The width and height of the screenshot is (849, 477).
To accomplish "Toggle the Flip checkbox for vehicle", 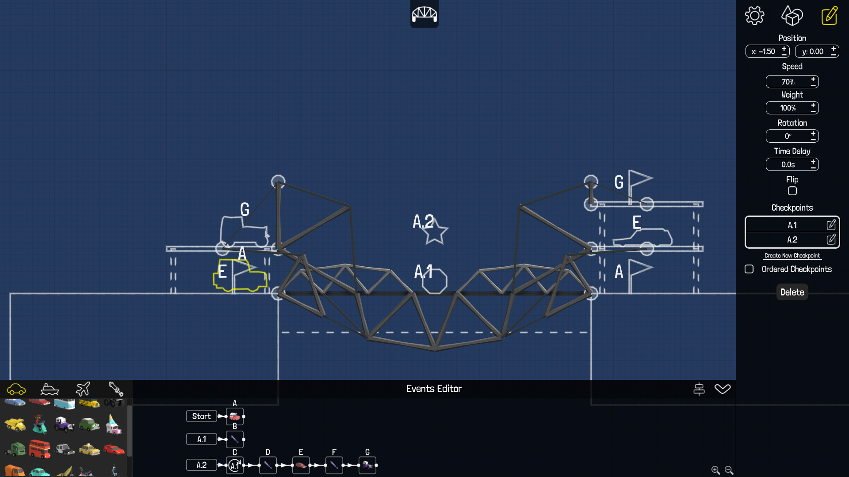I will [792, 191].
